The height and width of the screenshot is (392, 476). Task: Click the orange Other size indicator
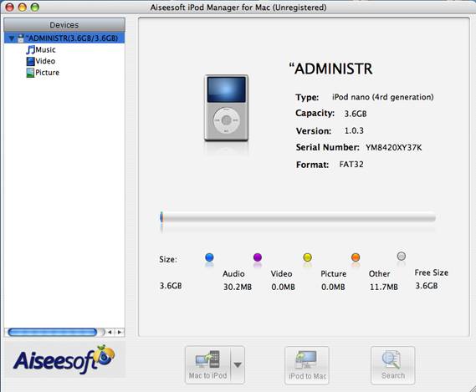point(356,257)
